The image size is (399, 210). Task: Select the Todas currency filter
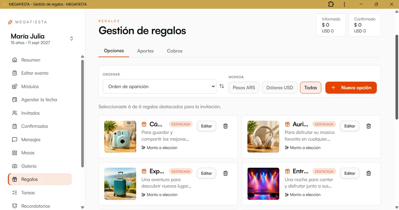point(311,88)
